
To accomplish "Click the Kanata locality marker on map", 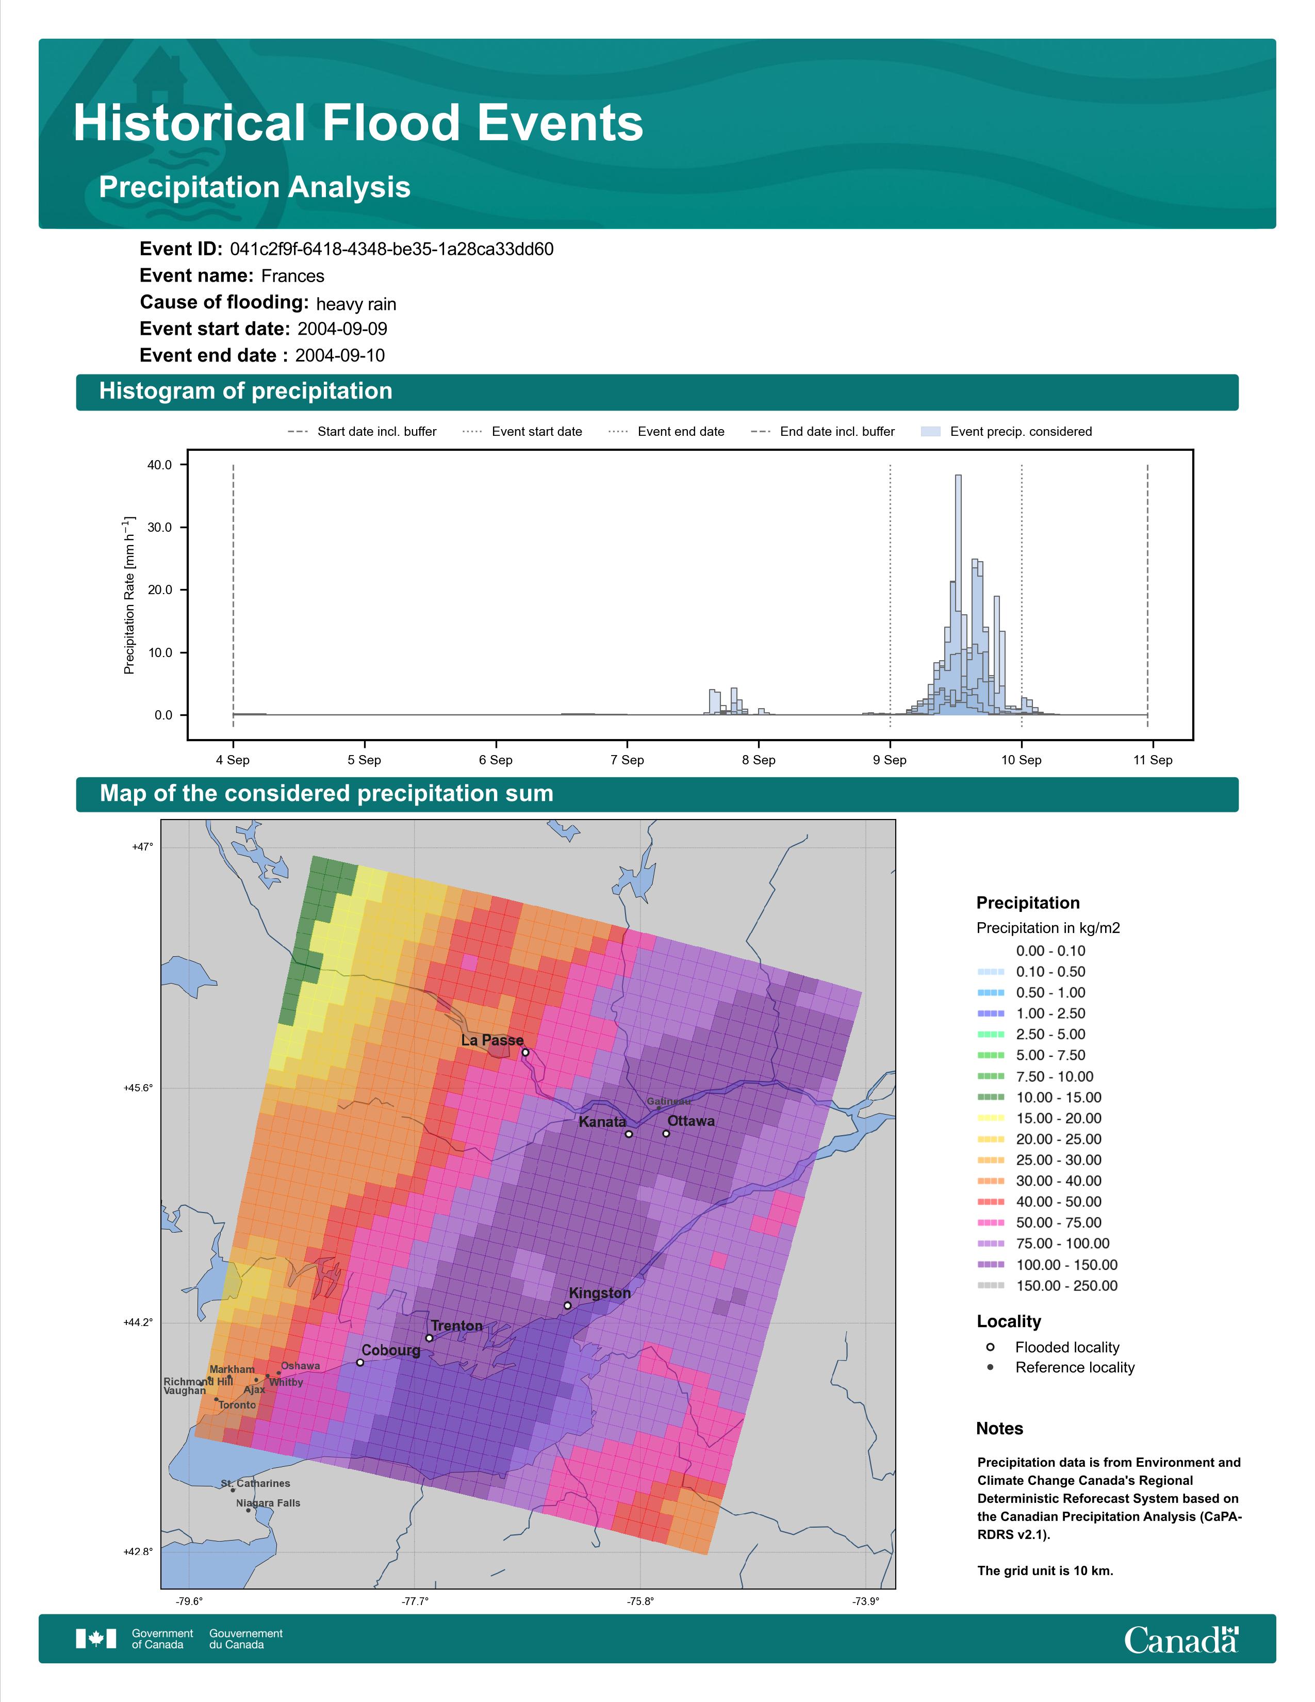I will [x=629, y=1135].
